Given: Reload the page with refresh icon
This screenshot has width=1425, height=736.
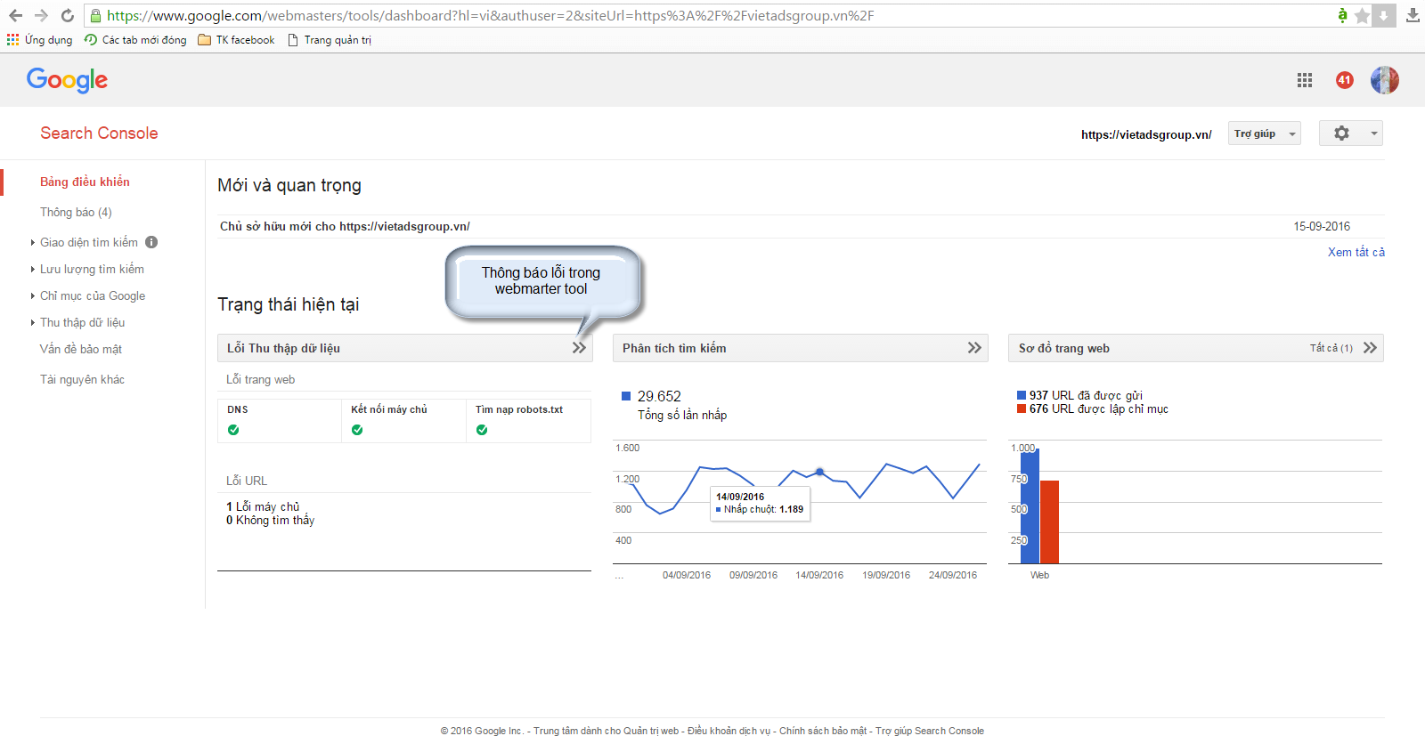Looking at the screenshot, I should 67,15.
